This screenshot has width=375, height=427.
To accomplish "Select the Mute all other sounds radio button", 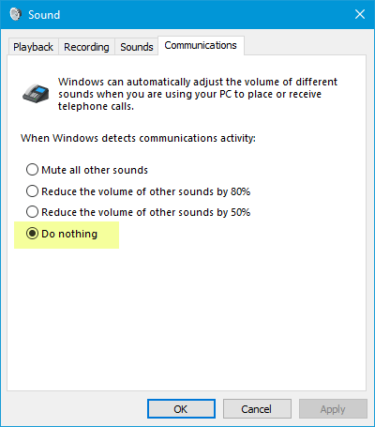I will click(x=32, y=170).
